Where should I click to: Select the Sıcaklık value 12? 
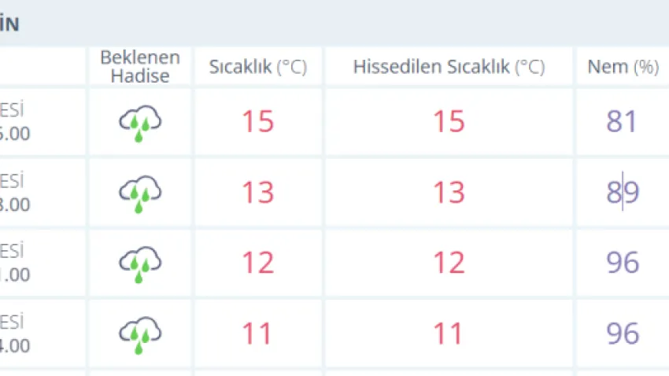[x=257, y=263]
